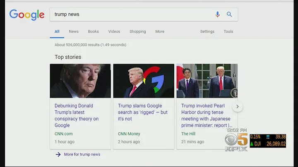The height and width of the screenshot is (167, 298).
Task: Click the blue magnifier search icon
Action: point(229,14)
